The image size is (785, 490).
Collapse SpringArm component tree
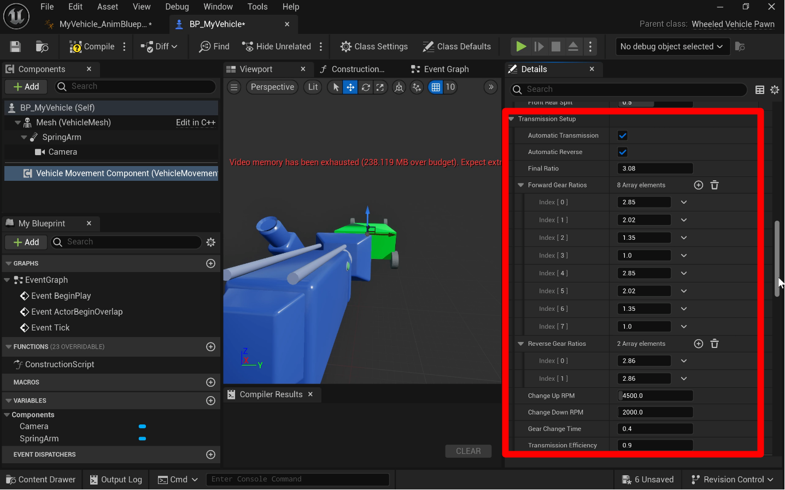tap(24, 137)
